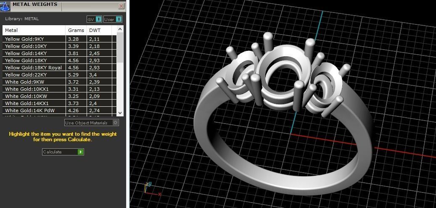Click the green arrow on Calculate
436x208 pixels.
(x=80, y=152)
